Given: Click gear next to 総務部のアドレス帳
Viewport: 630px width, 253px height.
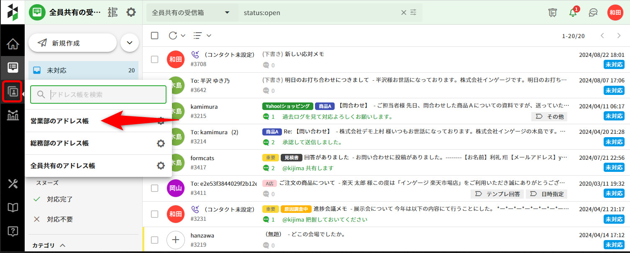Looking at the screenshot, I should [x=161, y=143].
